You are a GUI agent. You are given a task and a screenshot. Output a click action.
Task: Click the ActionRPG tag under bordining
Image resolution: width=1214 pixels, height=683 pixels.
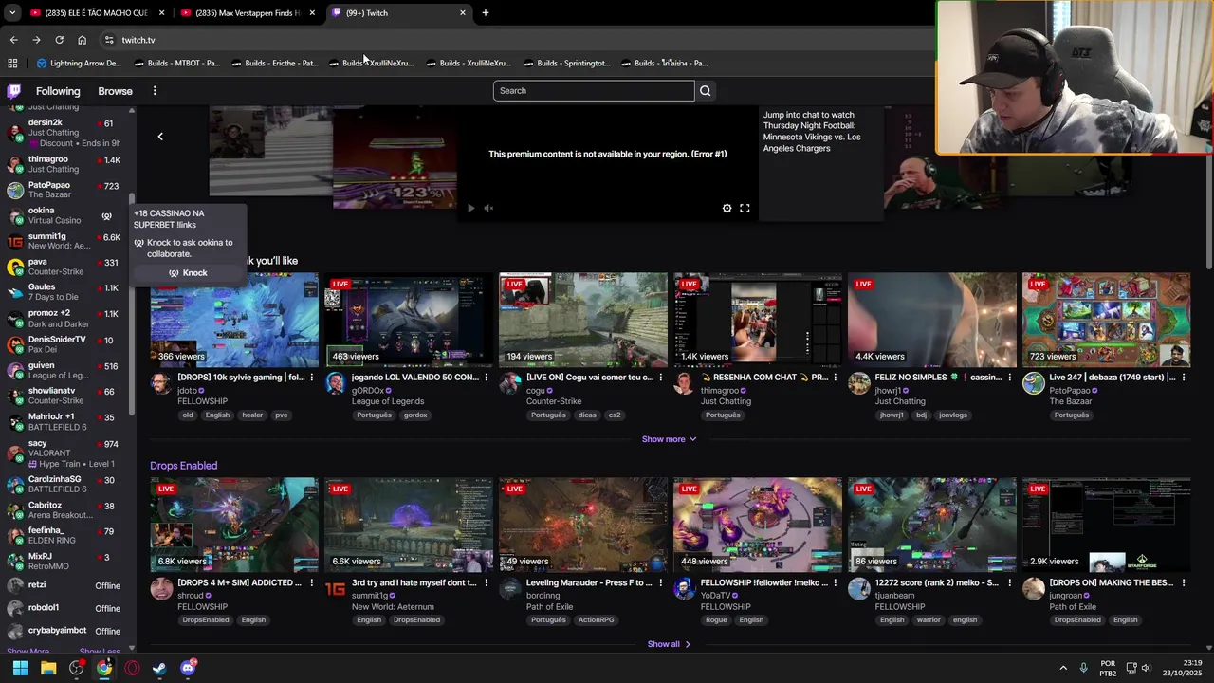(x=598, y=620)
